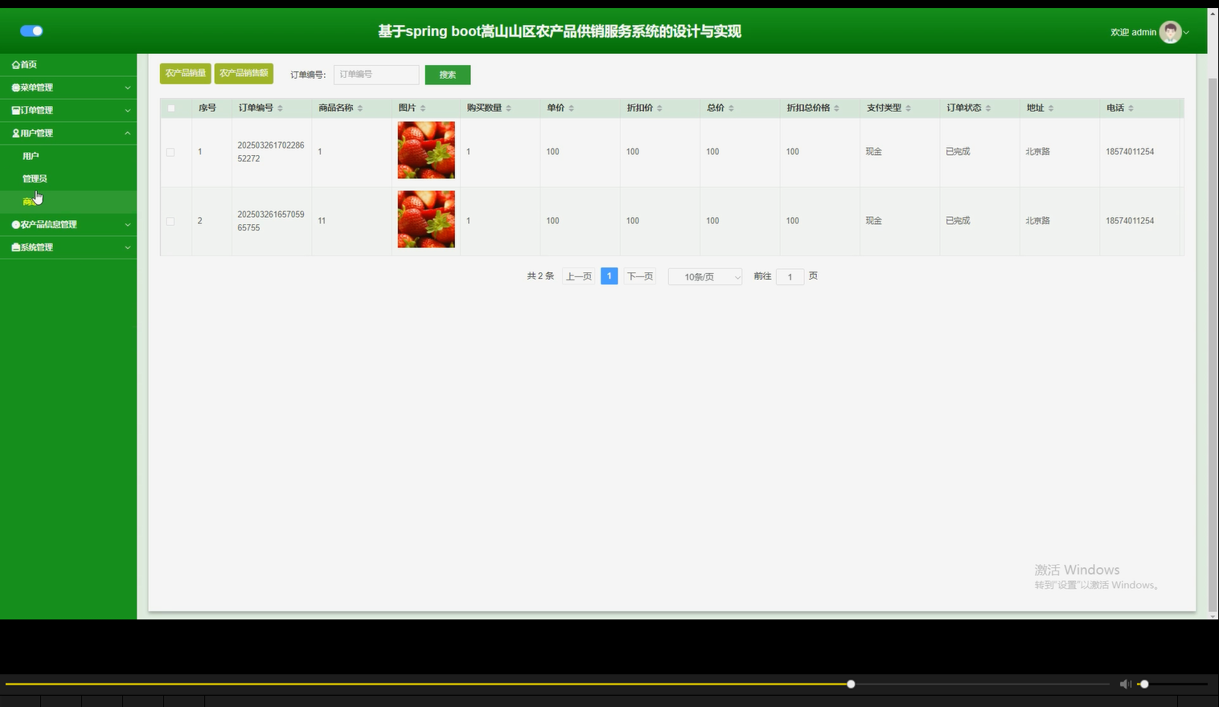Screen dimensions: 1219x707
Task: Sort by 图片 column arrows
Action: [423, 108]
